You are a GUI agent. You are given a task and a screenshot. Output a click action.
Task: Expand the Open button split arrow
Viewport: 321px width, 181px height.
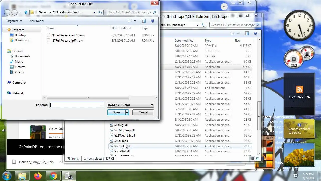coord(127,112)
